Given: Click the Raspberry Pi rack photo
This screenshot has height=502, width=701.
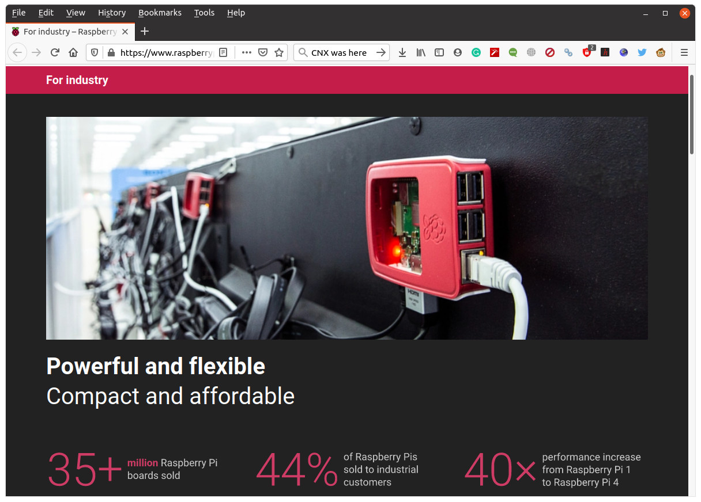Looking at the screenshot, I should coord(347,228).
